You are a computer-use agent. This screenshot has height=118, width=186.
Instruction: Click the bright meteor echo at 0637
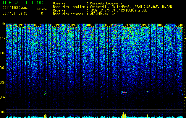pyautogui.click(x=124, y=92)
